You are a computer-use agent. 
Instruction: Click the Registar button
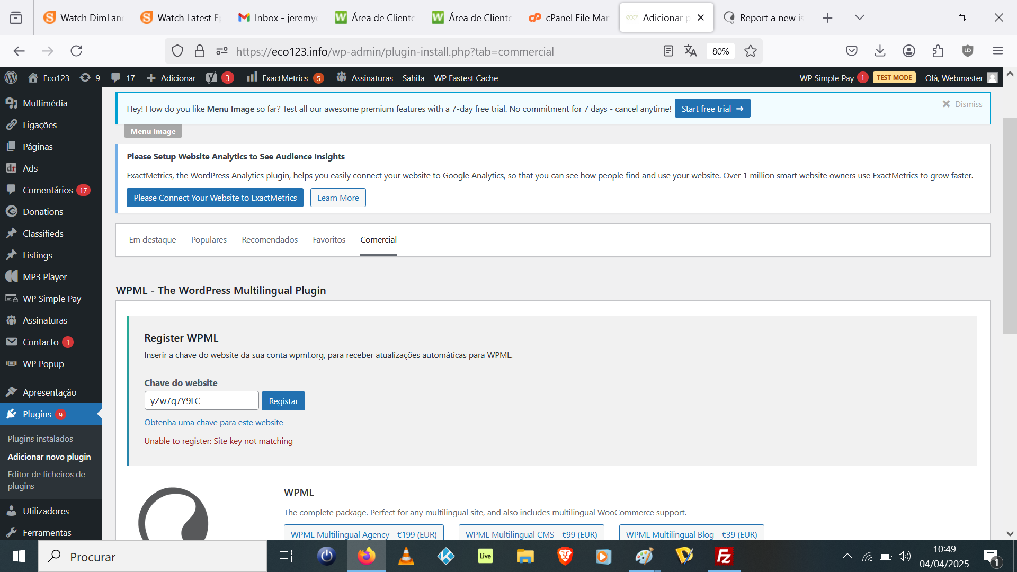(x=283, y=401)
